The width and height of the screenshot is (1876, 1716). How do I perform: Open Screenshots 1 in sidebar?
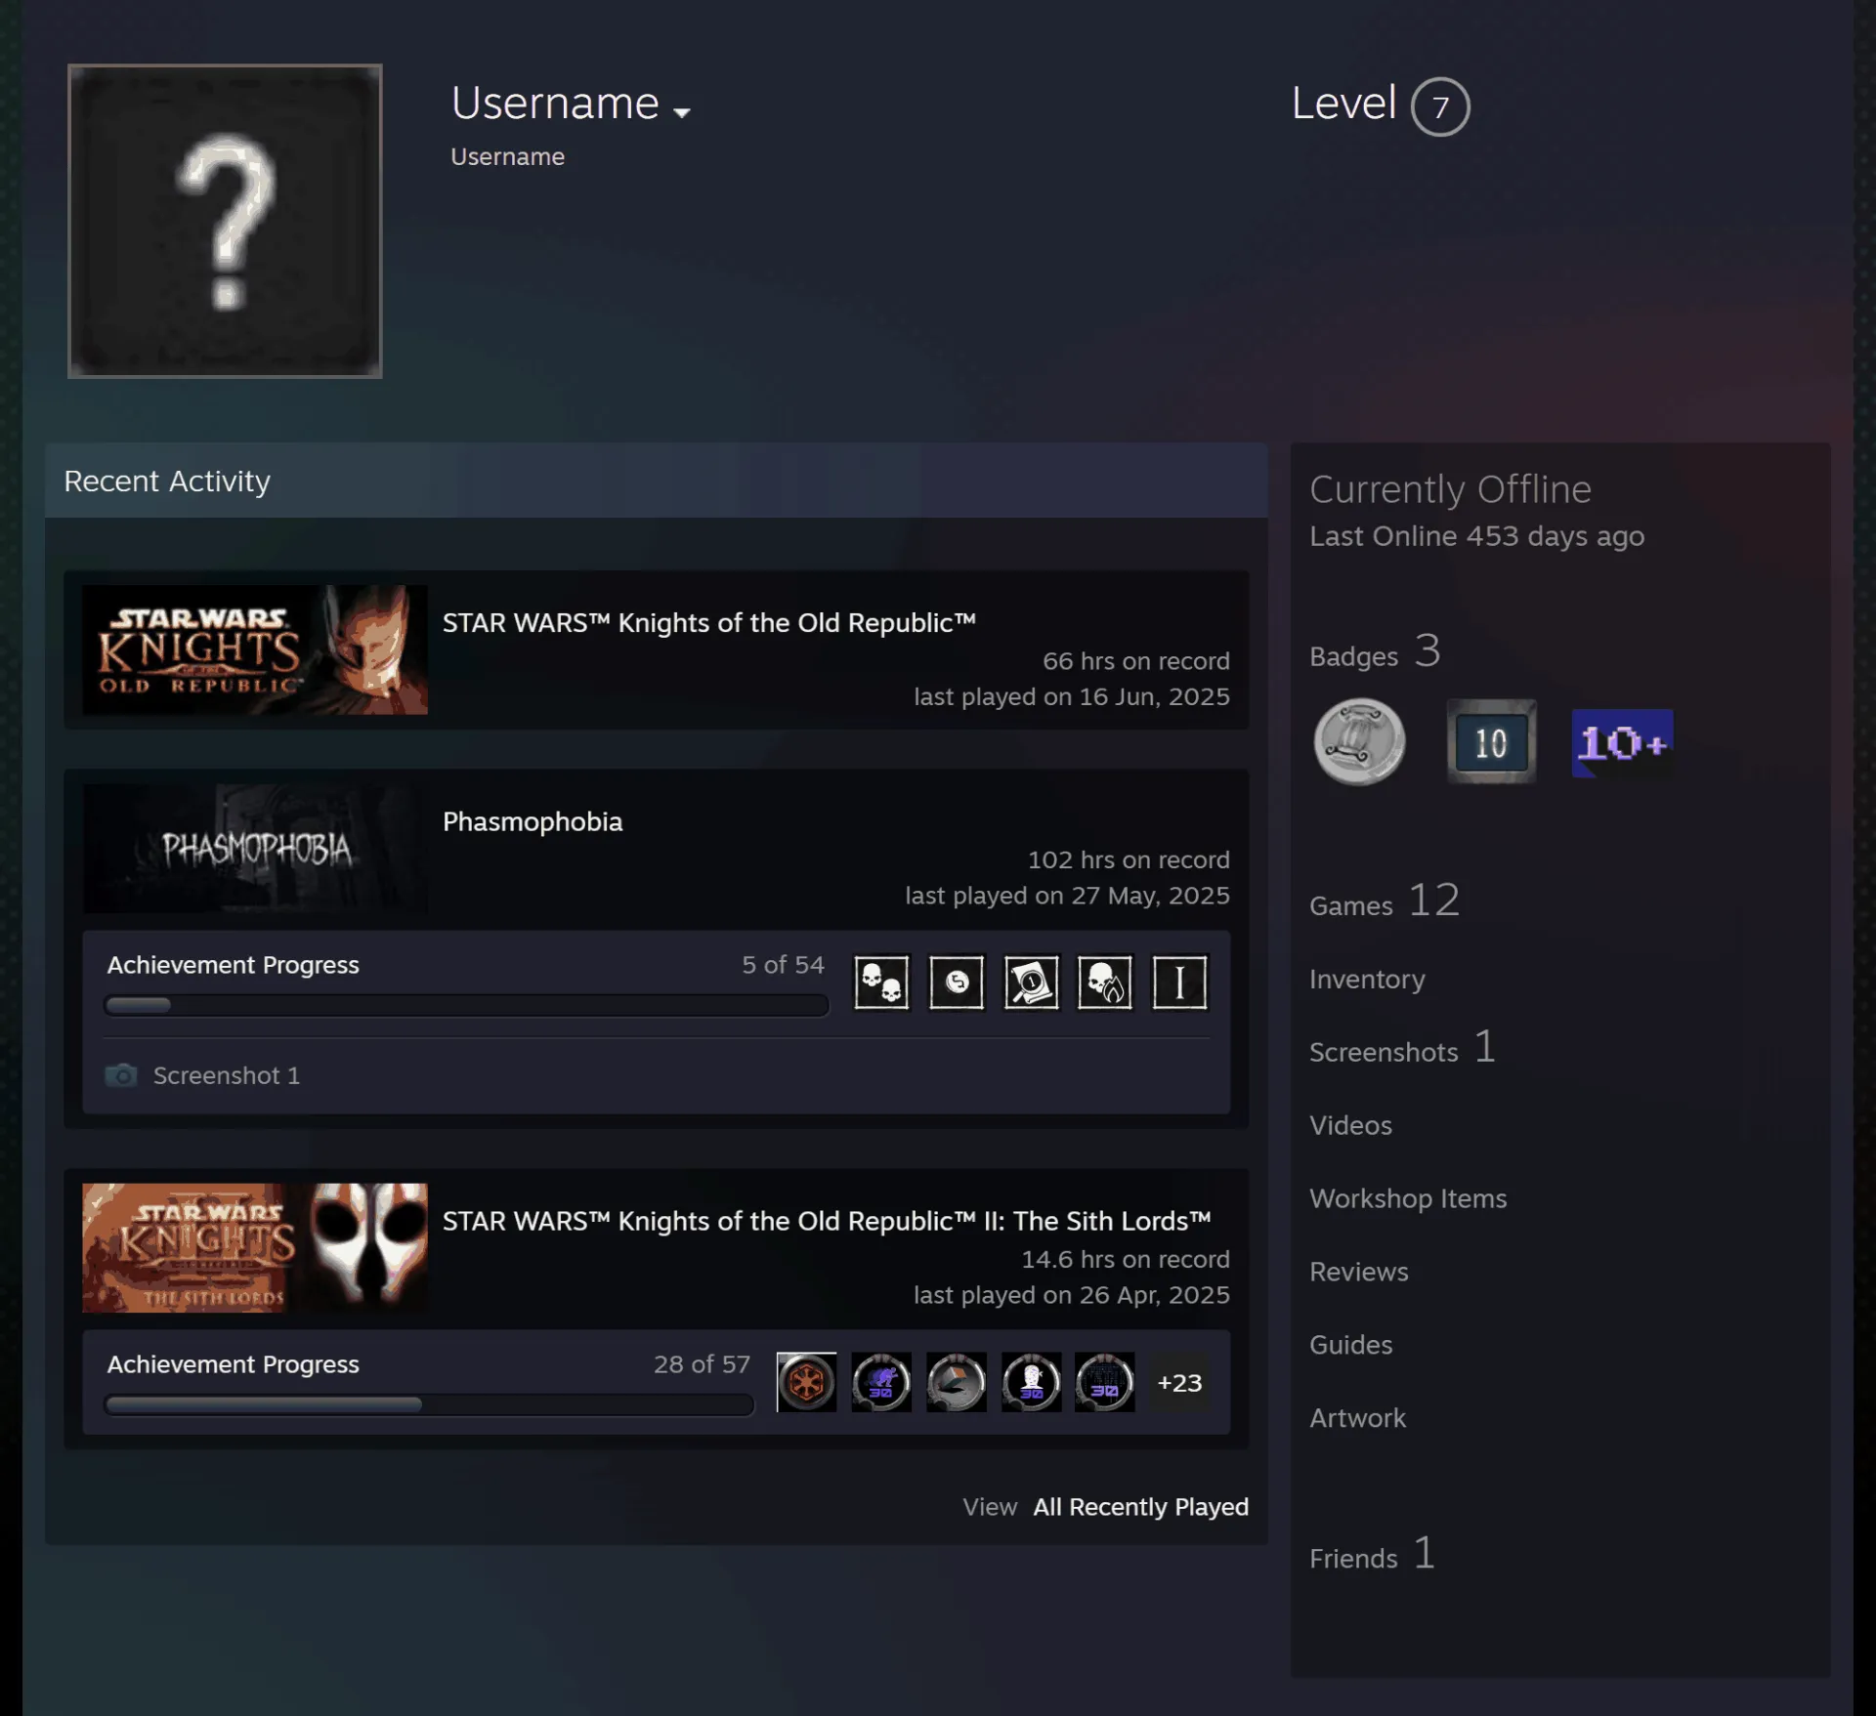tap(1402, 1048)
